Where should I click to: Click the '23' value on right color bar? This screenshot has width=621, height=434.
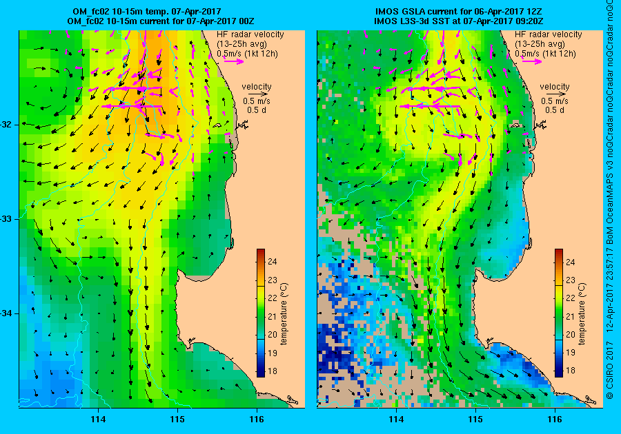(x=571, y=280)
